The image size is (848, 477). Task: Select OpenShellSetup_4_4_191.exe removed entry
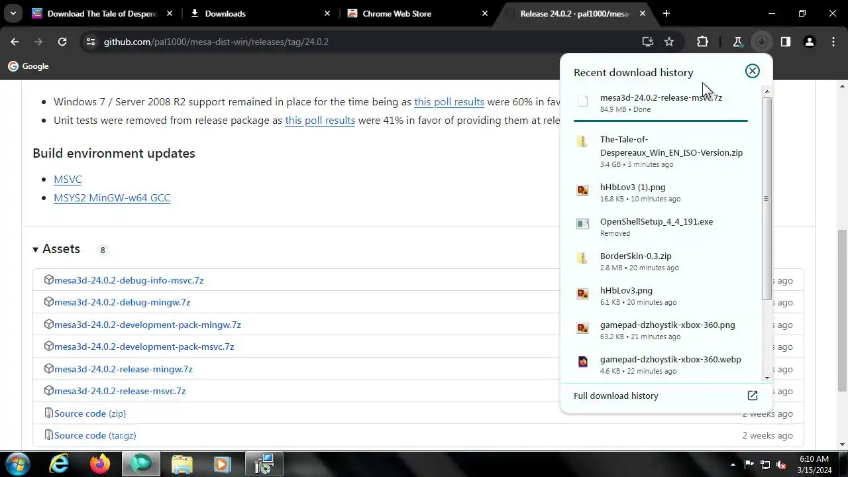click(x=661, y=227)
